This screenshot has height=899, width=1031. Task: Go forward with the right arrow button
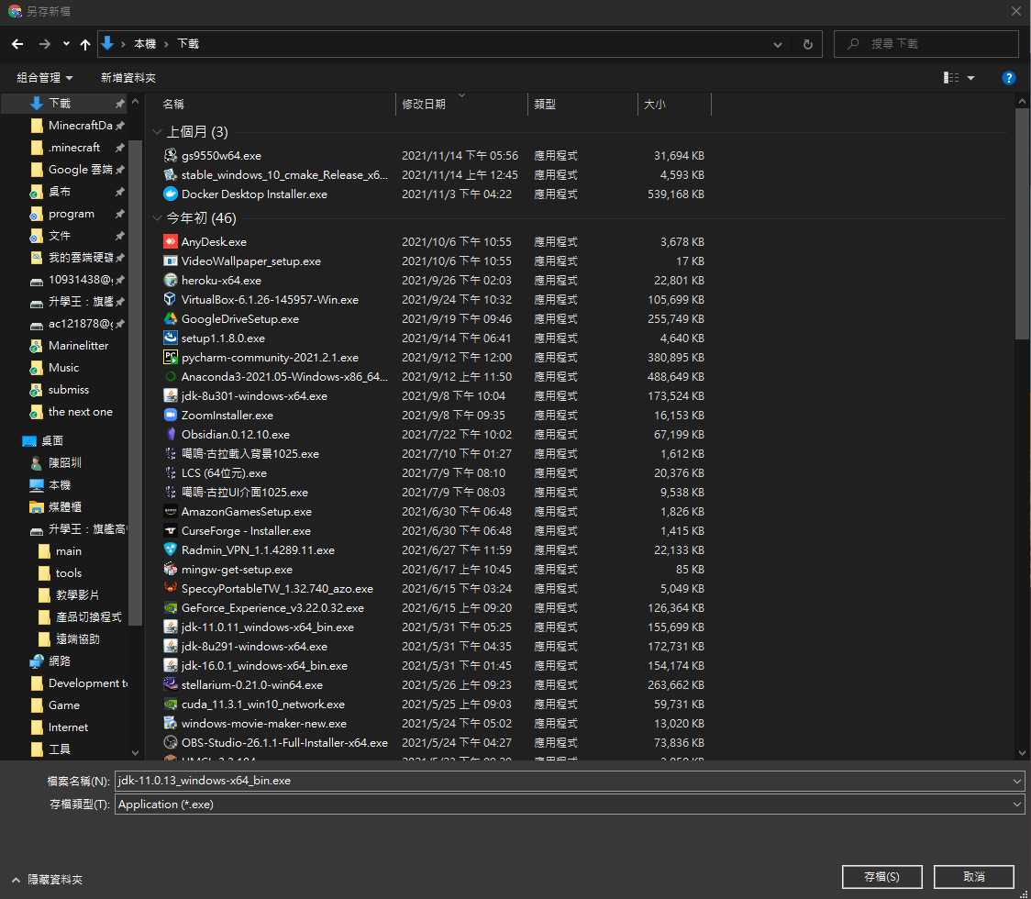point(44,44)
